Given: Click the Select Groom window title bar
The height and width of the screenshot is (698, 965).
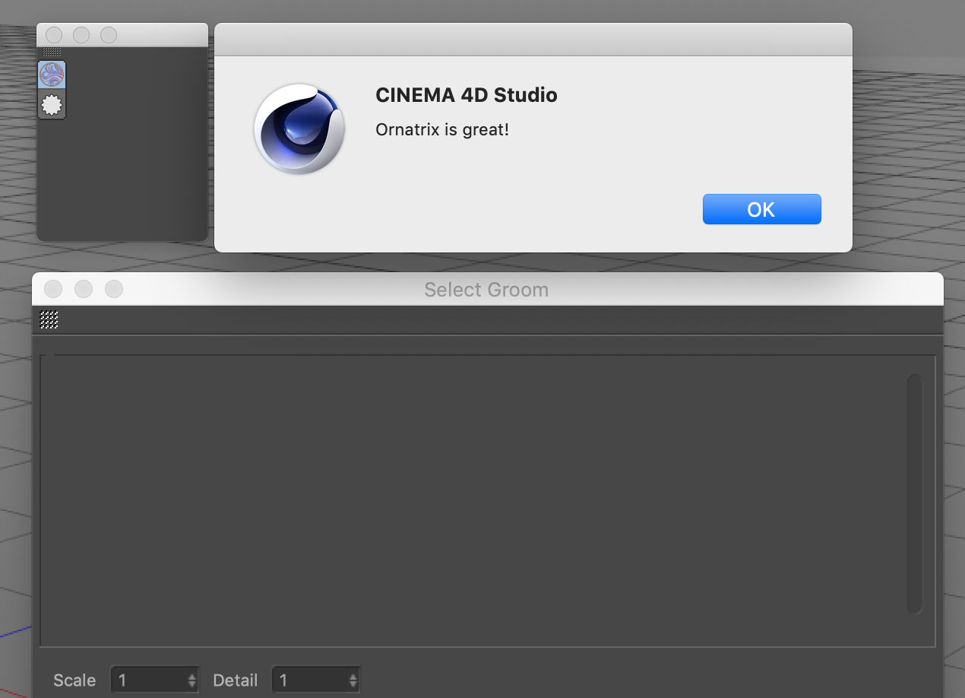Looking at the screenshot, I should pyautogui.click(x=486, y=290).
